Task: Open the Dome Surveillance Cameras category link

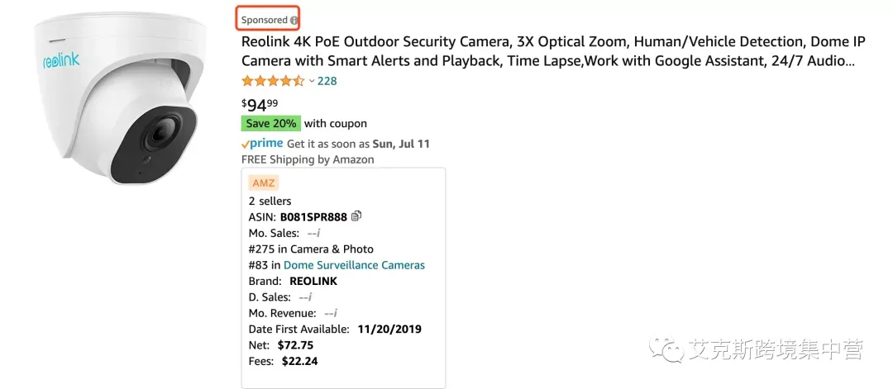Action: tap(354, 265)
